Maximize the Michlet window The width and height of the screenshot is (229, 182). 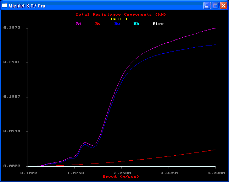click(215, 6)
